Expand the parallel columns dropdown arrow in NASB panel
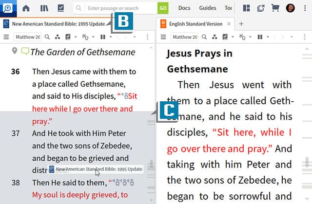Image resolution: width=312 pixels, height=204 pixels. pyautogui.click(x=111, y=37)
